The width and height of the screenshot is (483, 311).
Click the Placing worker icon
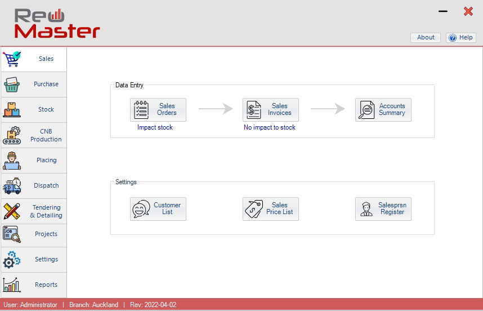click(x=12, y=161)
